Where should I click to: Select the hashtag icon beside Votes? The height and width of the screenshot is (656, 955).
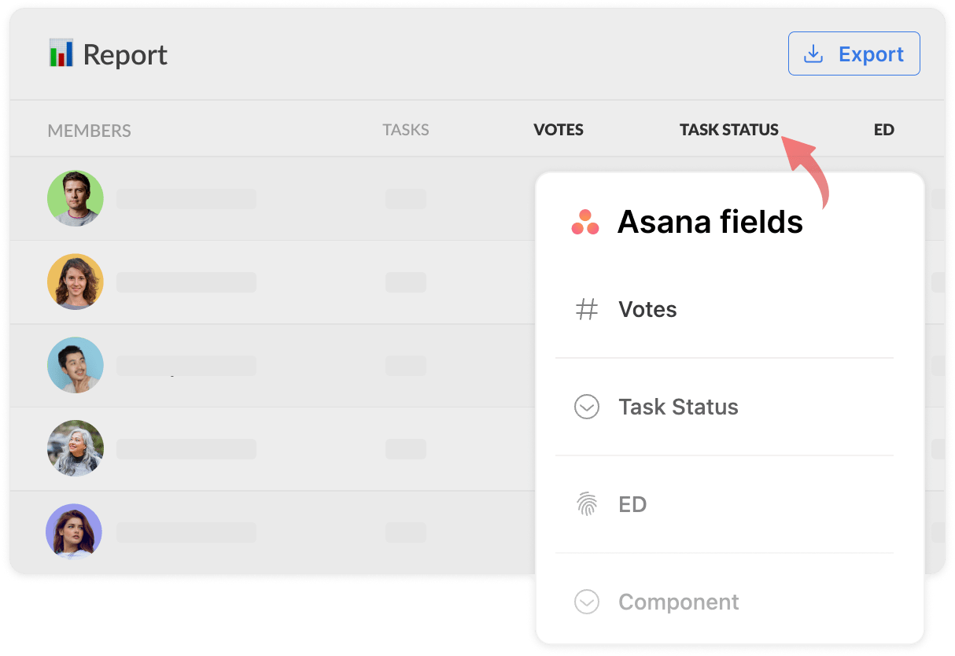(586, 309)
